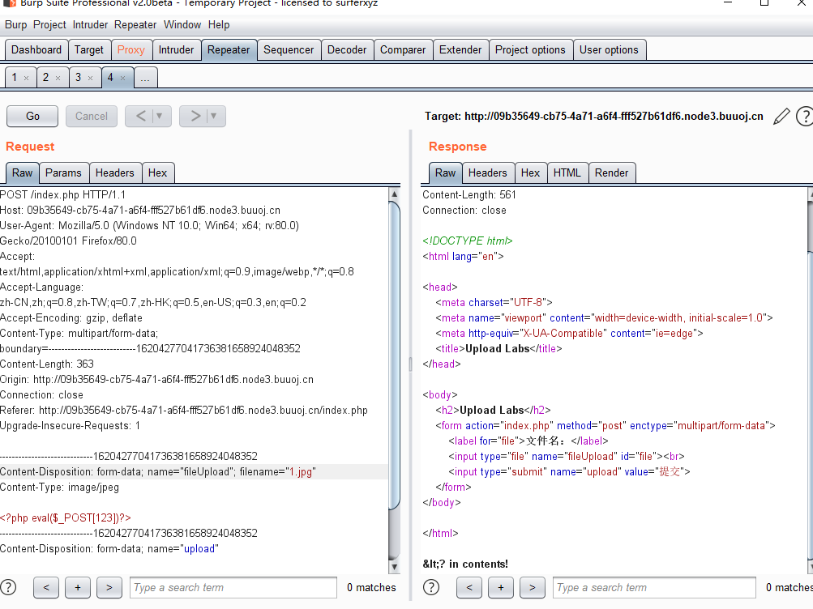813x609 pixels.
Task: Open the Project options tab
Action: coord(530,49)
